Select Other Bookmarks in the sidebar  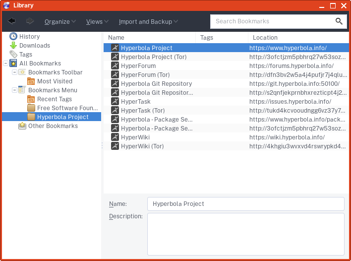[x=53, y=126]
